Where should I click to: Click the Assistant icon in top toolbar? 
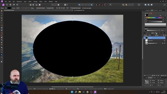tap(110, 5)
